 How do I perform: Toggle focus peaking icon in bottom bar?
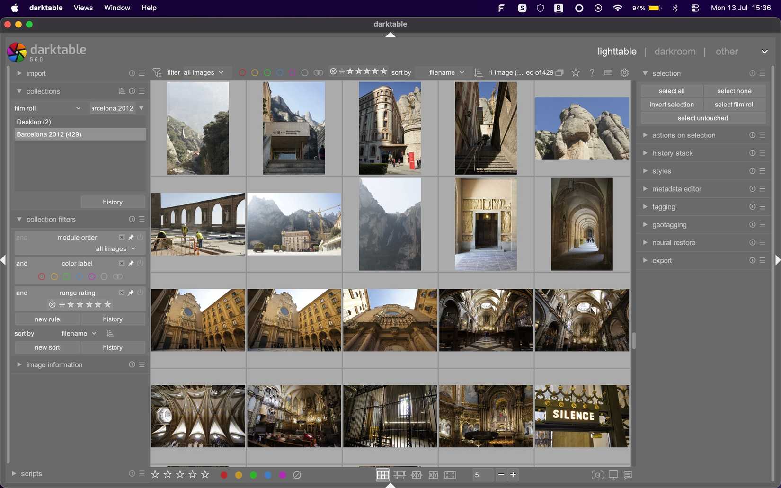click(x=597, y=475)
